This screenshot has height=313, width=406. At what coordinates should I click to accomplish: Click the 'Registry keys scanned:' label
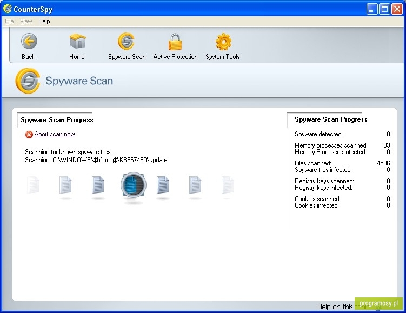[324, 181]
